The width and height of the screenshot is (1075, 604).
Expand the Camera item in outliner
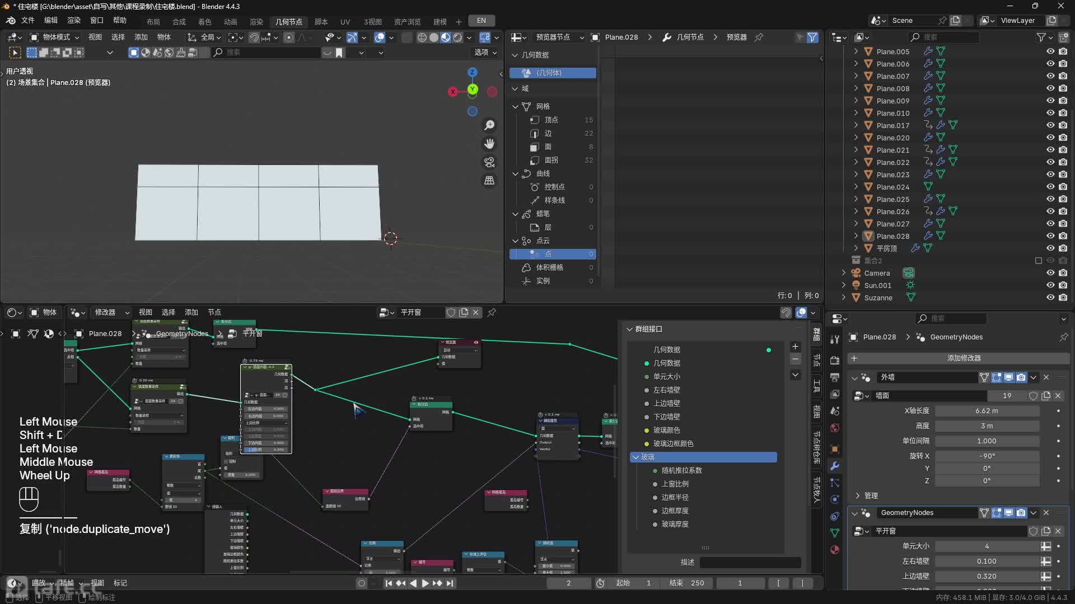(844, 273)
